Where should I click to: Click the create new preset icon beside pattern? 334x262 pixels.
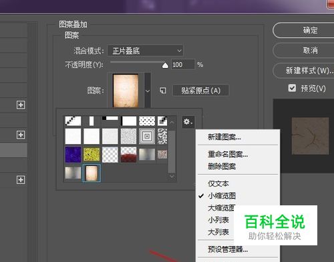point(163,91)
